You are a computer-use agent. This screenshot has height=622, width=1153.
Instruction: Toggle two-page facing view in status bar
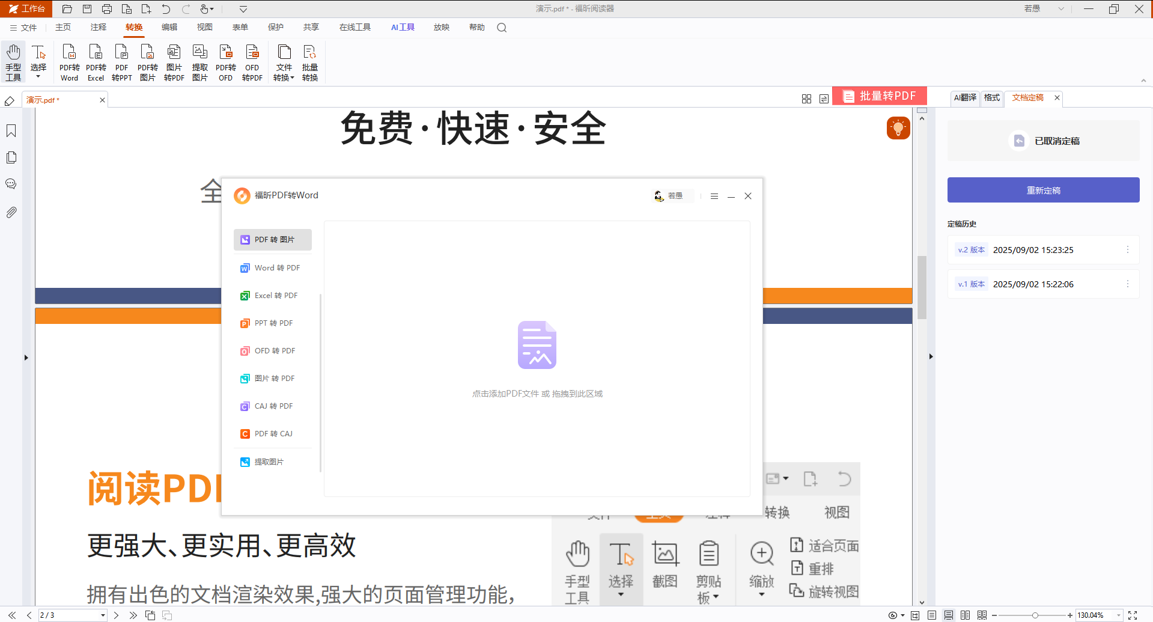(965, 615)
